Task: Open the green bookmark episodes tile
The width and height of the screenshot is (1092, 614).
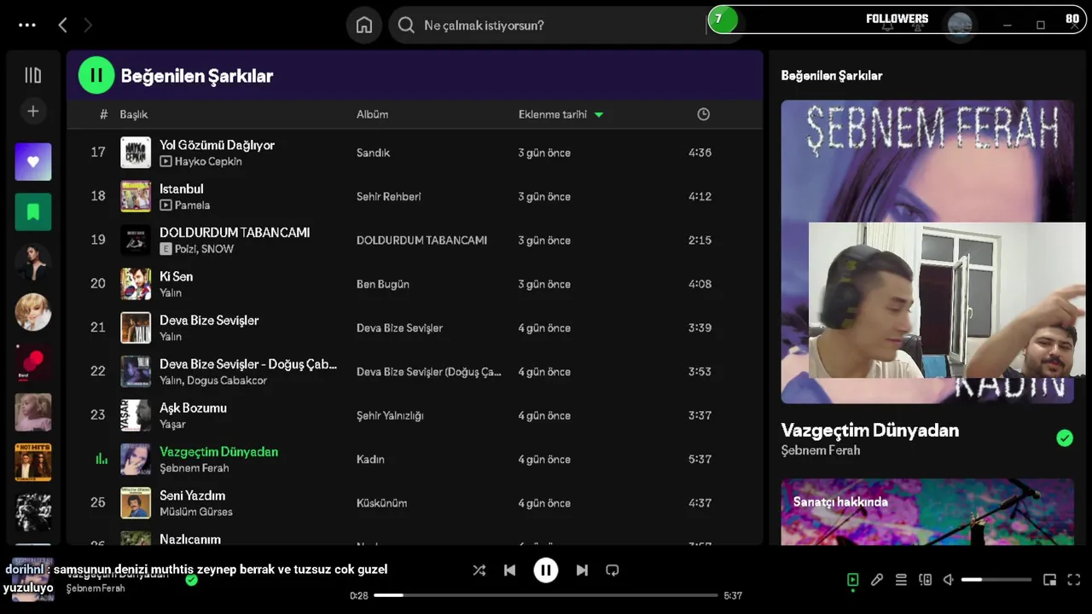Action: [33, 212]
